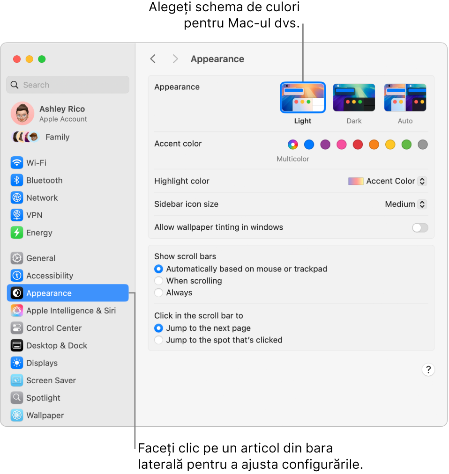Screen dimensions: 449x474
Task: Select the Auto appearance option
Action: point(405,97)
